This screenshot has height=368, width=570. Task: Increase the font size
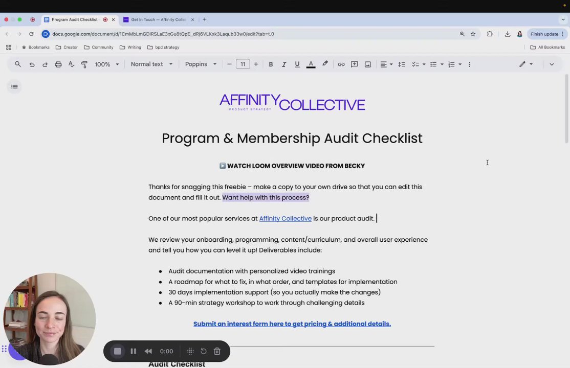click(x=256, y=64)
